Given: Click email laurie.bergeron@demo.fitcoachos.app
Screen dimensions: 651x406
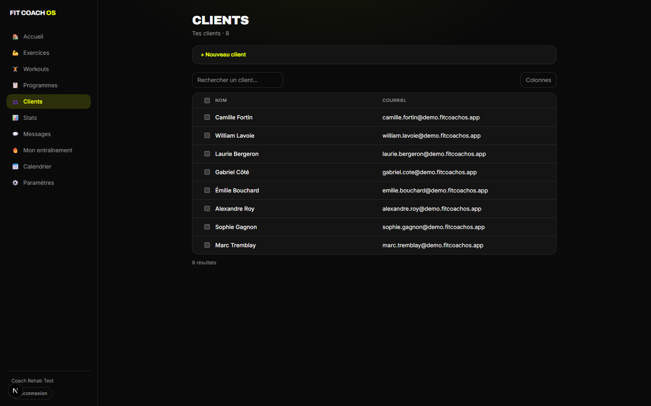Looking at the screenshot, I should [434, 154].
